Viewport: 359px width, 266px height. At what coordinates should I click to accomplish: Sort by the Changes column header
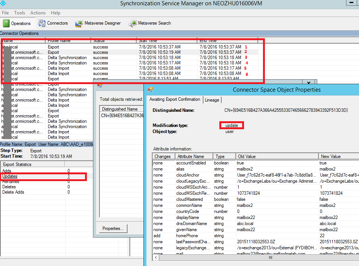pyautogui.click(x=164, y=156)
